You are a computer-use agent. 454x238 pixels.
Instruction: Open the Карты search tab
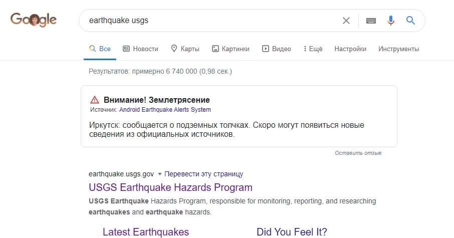185,49
